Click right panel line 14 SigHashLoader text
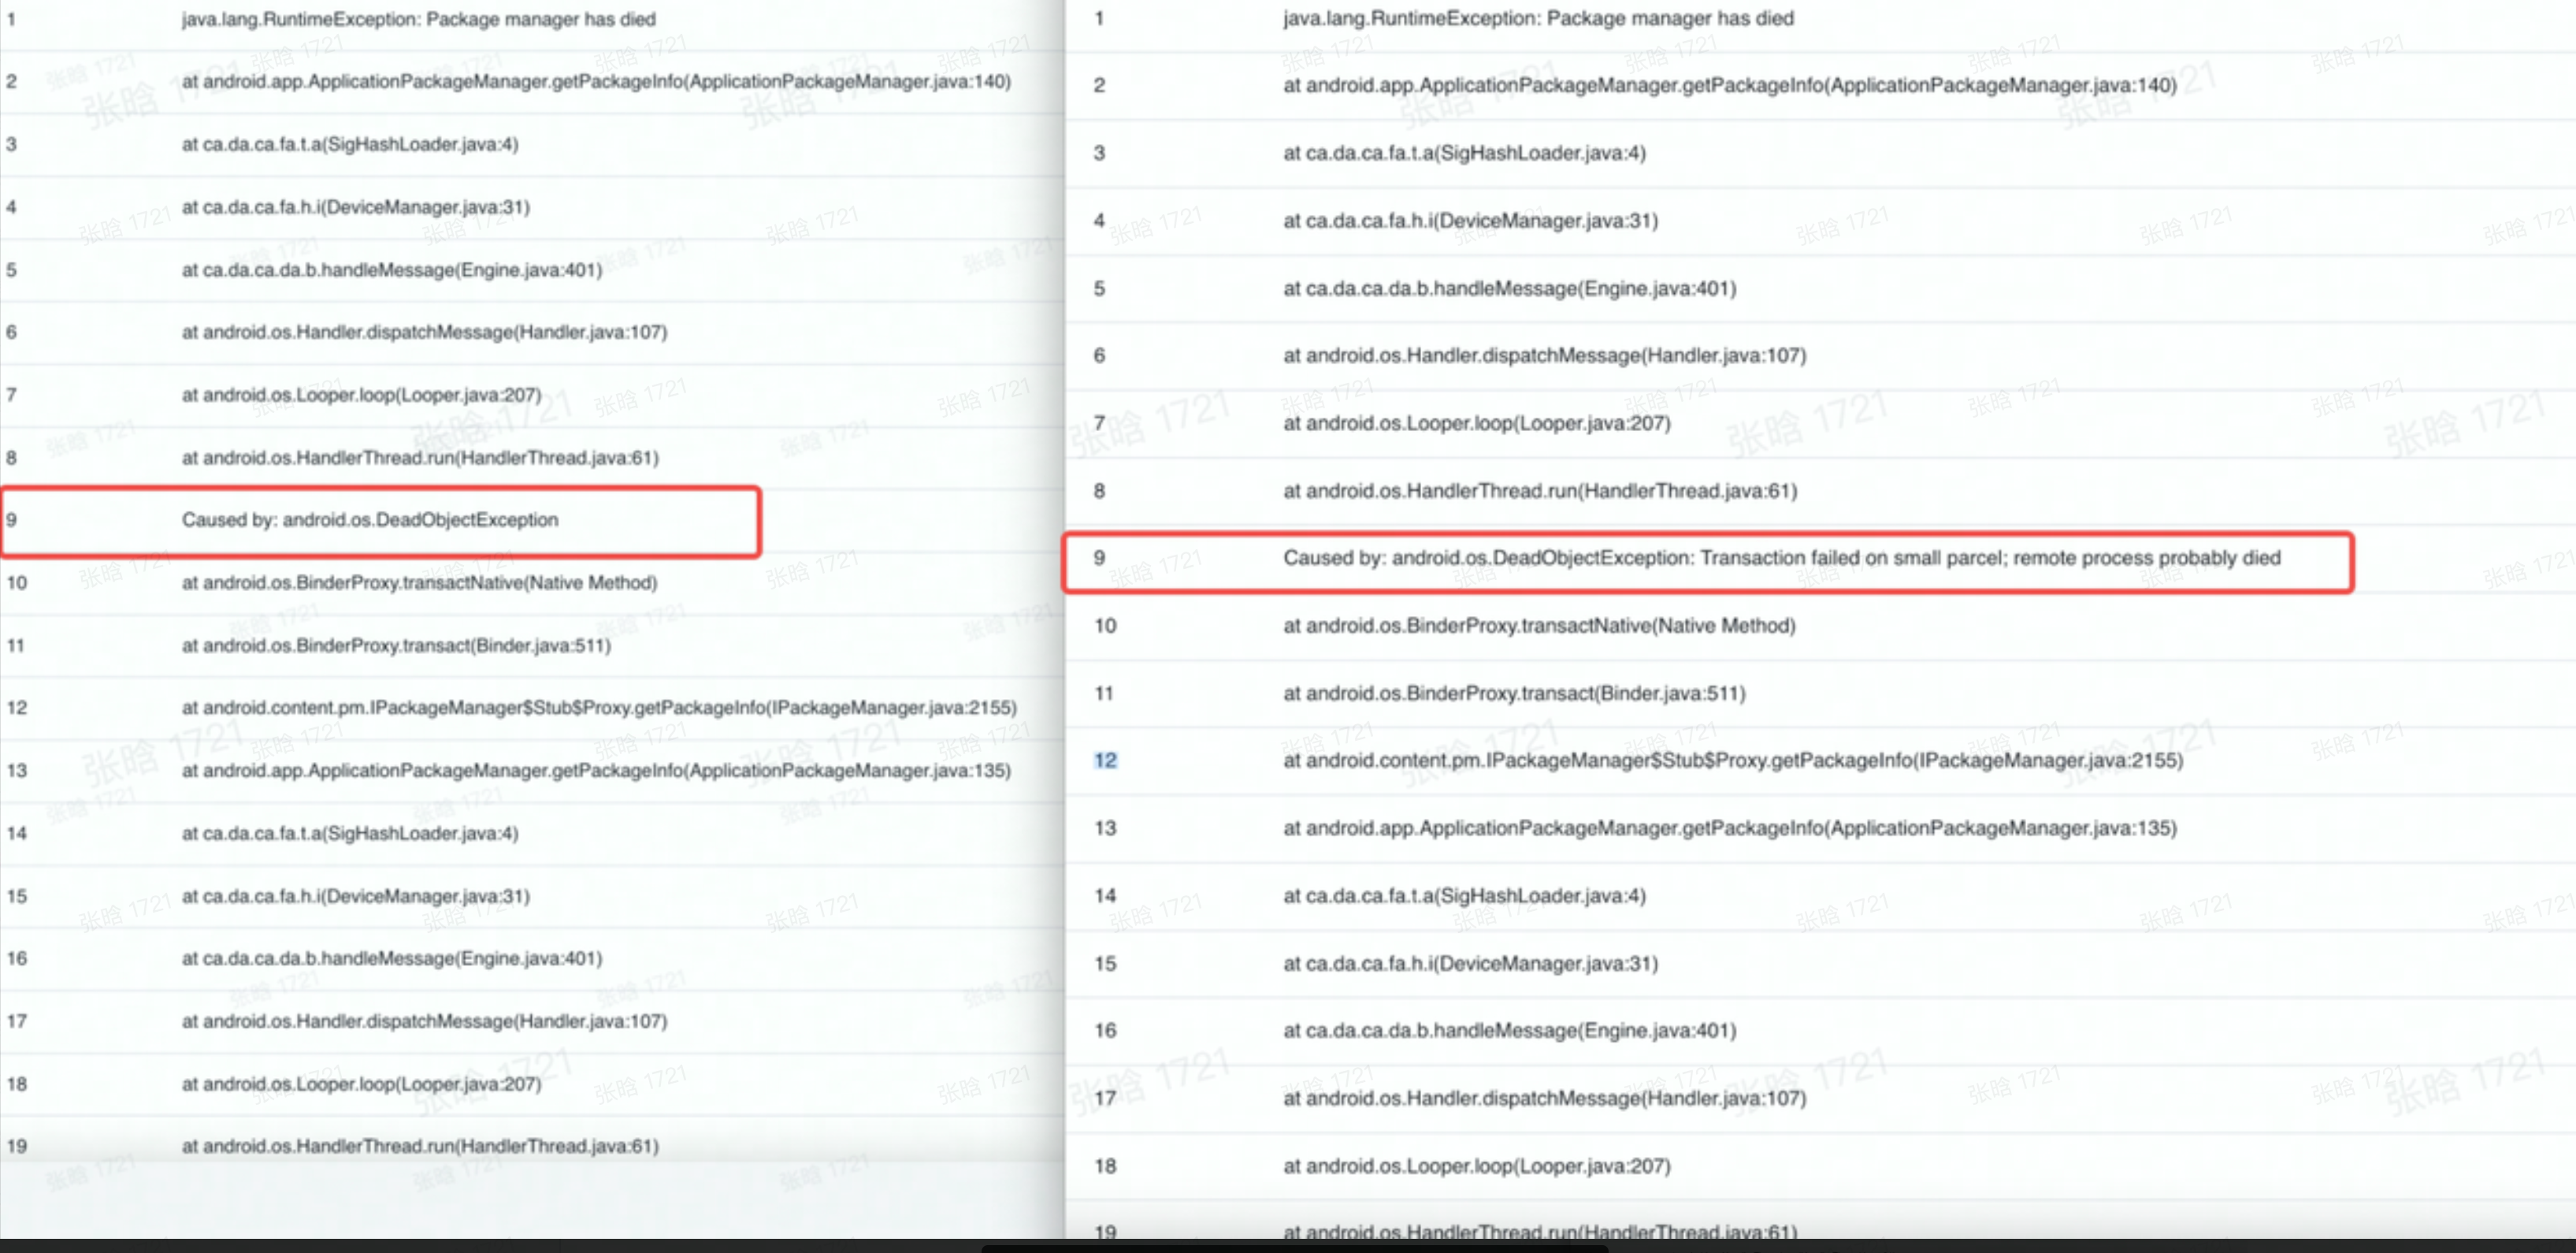This screenshot has width=2576, height=1253. tap(1464, 896)
